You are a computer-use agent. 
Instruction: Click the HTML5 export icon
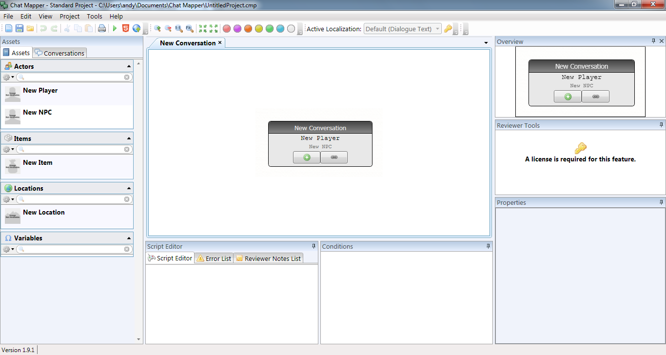[x=126, y=29]
